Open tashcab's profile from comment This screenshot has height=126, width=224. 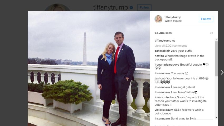pos(160,79)
